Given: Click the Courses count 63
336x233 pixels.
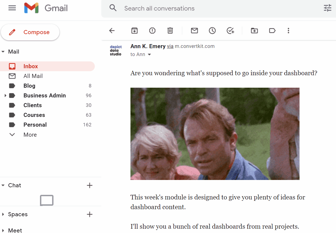Looking at the screenshot, I should click(x=89, y=115).
